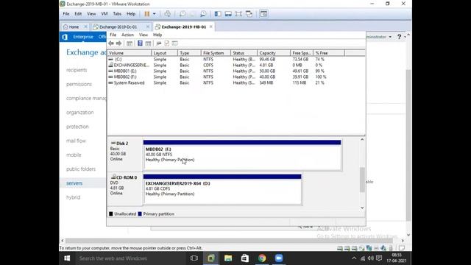The width and height of the screenshot is (471, 265).
Task: Click the Enterprise tab in Exchange header
Action: 83,37
